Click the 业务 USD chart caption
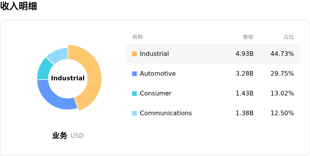Image resolution: width=310 pixels, height=156 pixels. coord(68,136)
